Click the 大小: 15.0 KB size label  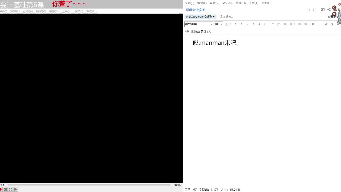coord(230,190)
